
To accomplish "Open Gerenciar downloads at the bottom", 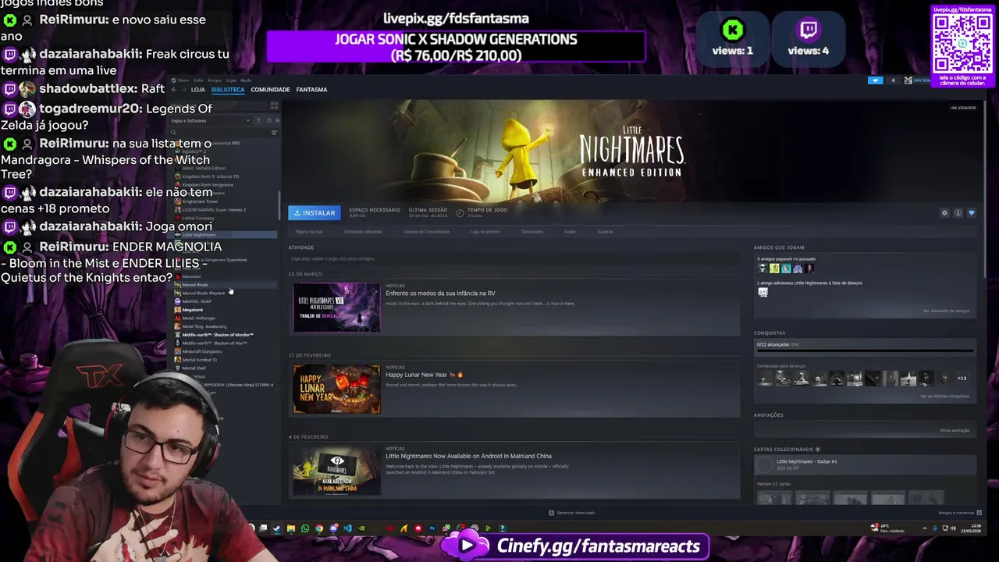I will pos(572,513).
